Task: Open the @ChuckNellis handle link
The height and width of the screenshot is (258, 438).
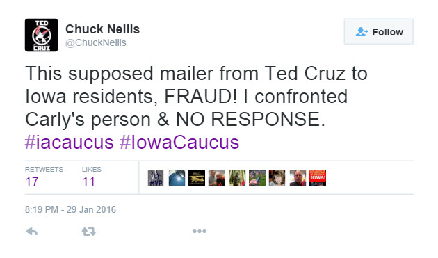Action: click(96, 42)
